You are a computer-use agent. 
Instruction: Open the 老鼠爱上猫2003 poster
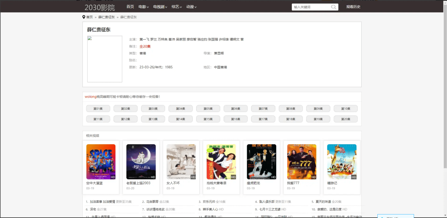pos(141,162)
